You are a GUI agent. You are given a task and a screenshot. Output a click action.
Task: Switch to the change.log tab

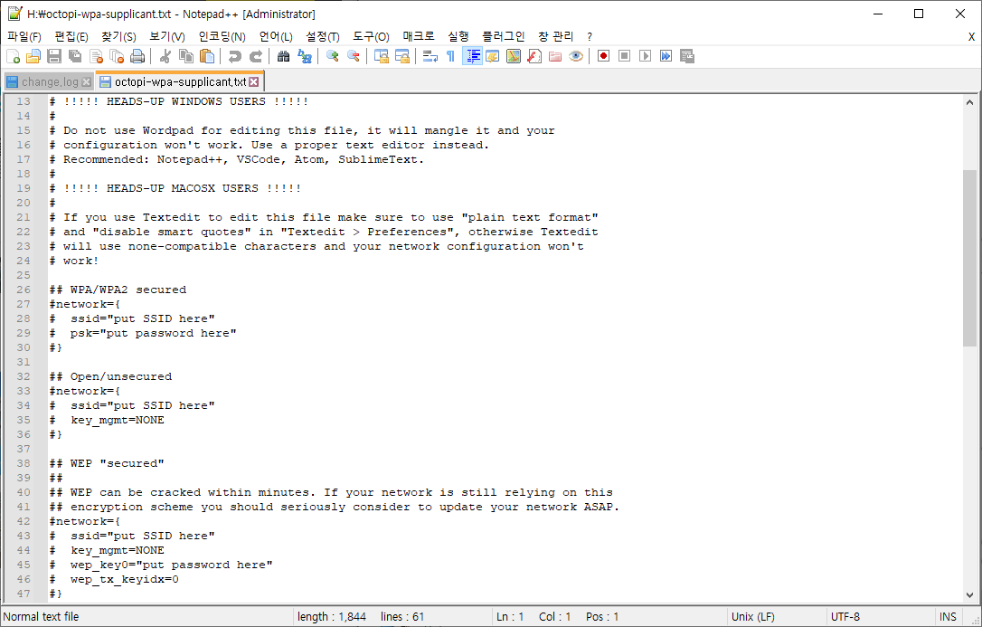(49, 81)
